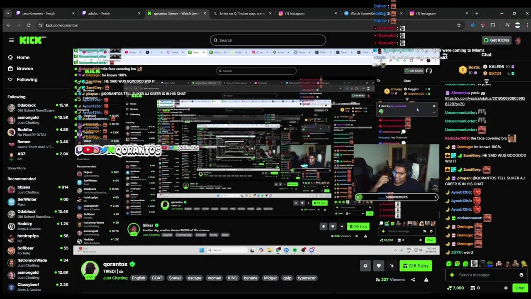Screen dimensions: 531x299
Task: Open chat settings gear
Action: [x=506, y=288]
